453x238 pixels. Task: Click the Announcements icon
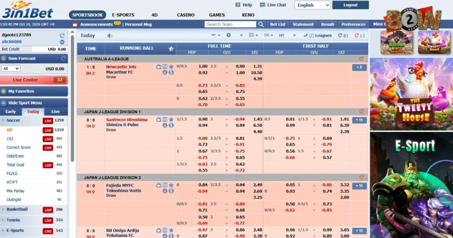75,24
